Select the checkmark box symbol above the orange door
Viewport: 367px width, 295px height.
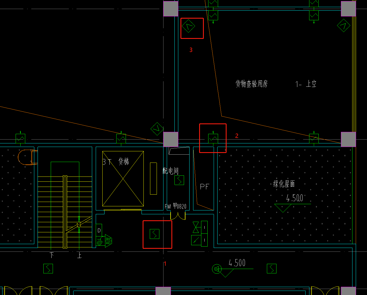click(20, 138)
